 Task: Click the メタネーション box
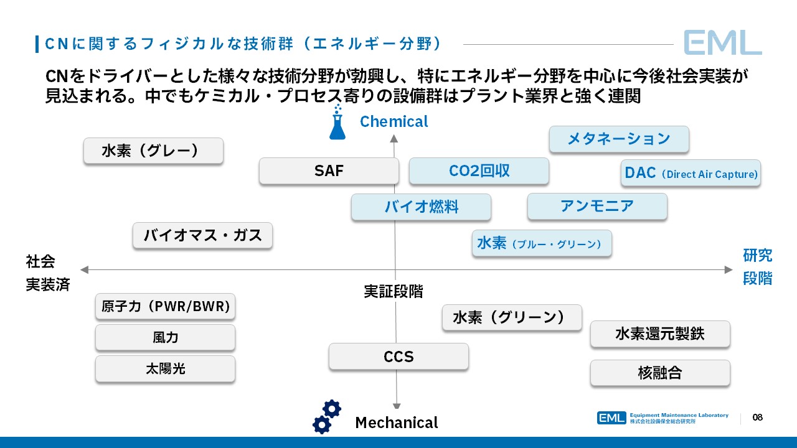coord(618,139)
